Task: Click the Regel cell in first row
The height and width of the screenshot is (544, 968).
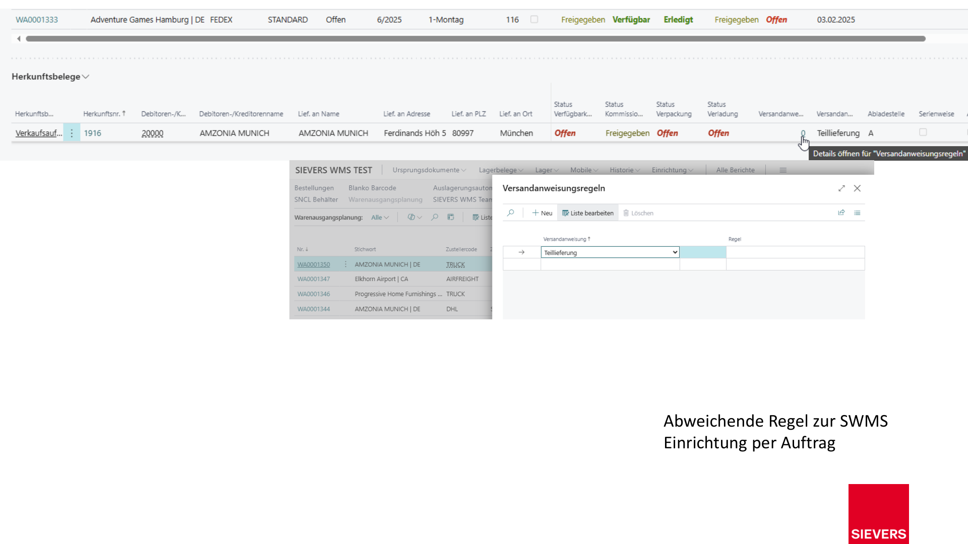Action: pyautogui.click(x=796, y=252)
